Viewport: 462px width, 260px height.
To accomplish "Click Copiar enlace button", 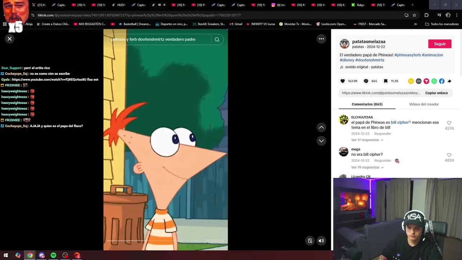I will [x=436, y=93].
